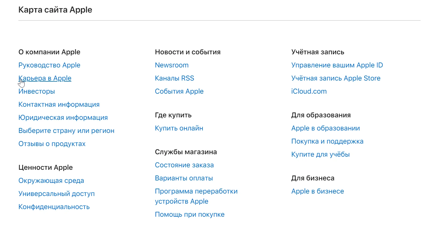The height and width of the screenshot is (232, 443).
Task: Visit the Apple в бизнесе link
Action: point(317,191)
